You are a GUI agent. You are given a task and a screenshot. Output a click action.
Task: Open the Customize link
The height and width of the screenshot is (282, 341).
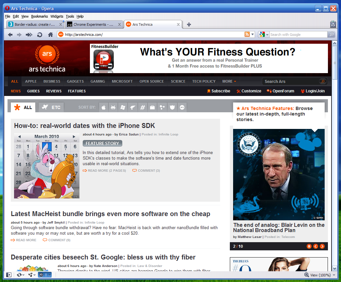[x=249, y=91]
